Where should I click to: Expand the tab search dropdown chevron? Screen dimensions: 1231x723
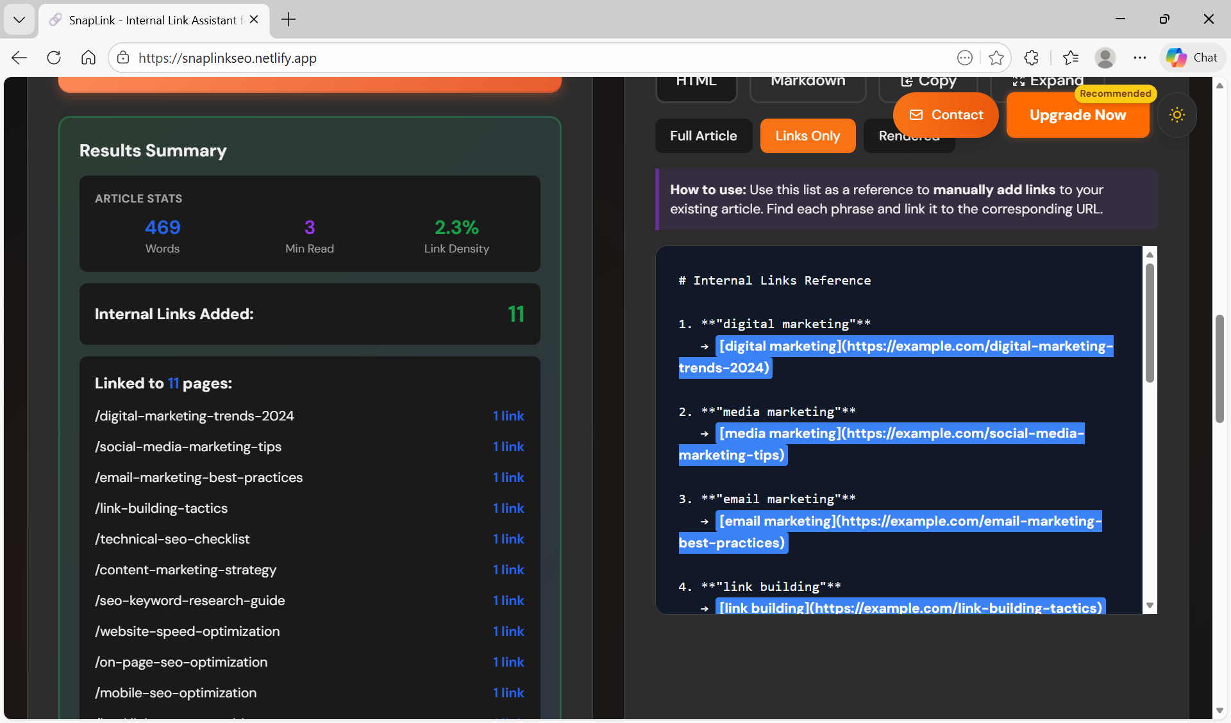[19, 19]
